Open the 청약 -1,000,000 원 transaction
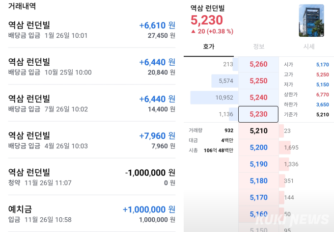 (92, 177)
